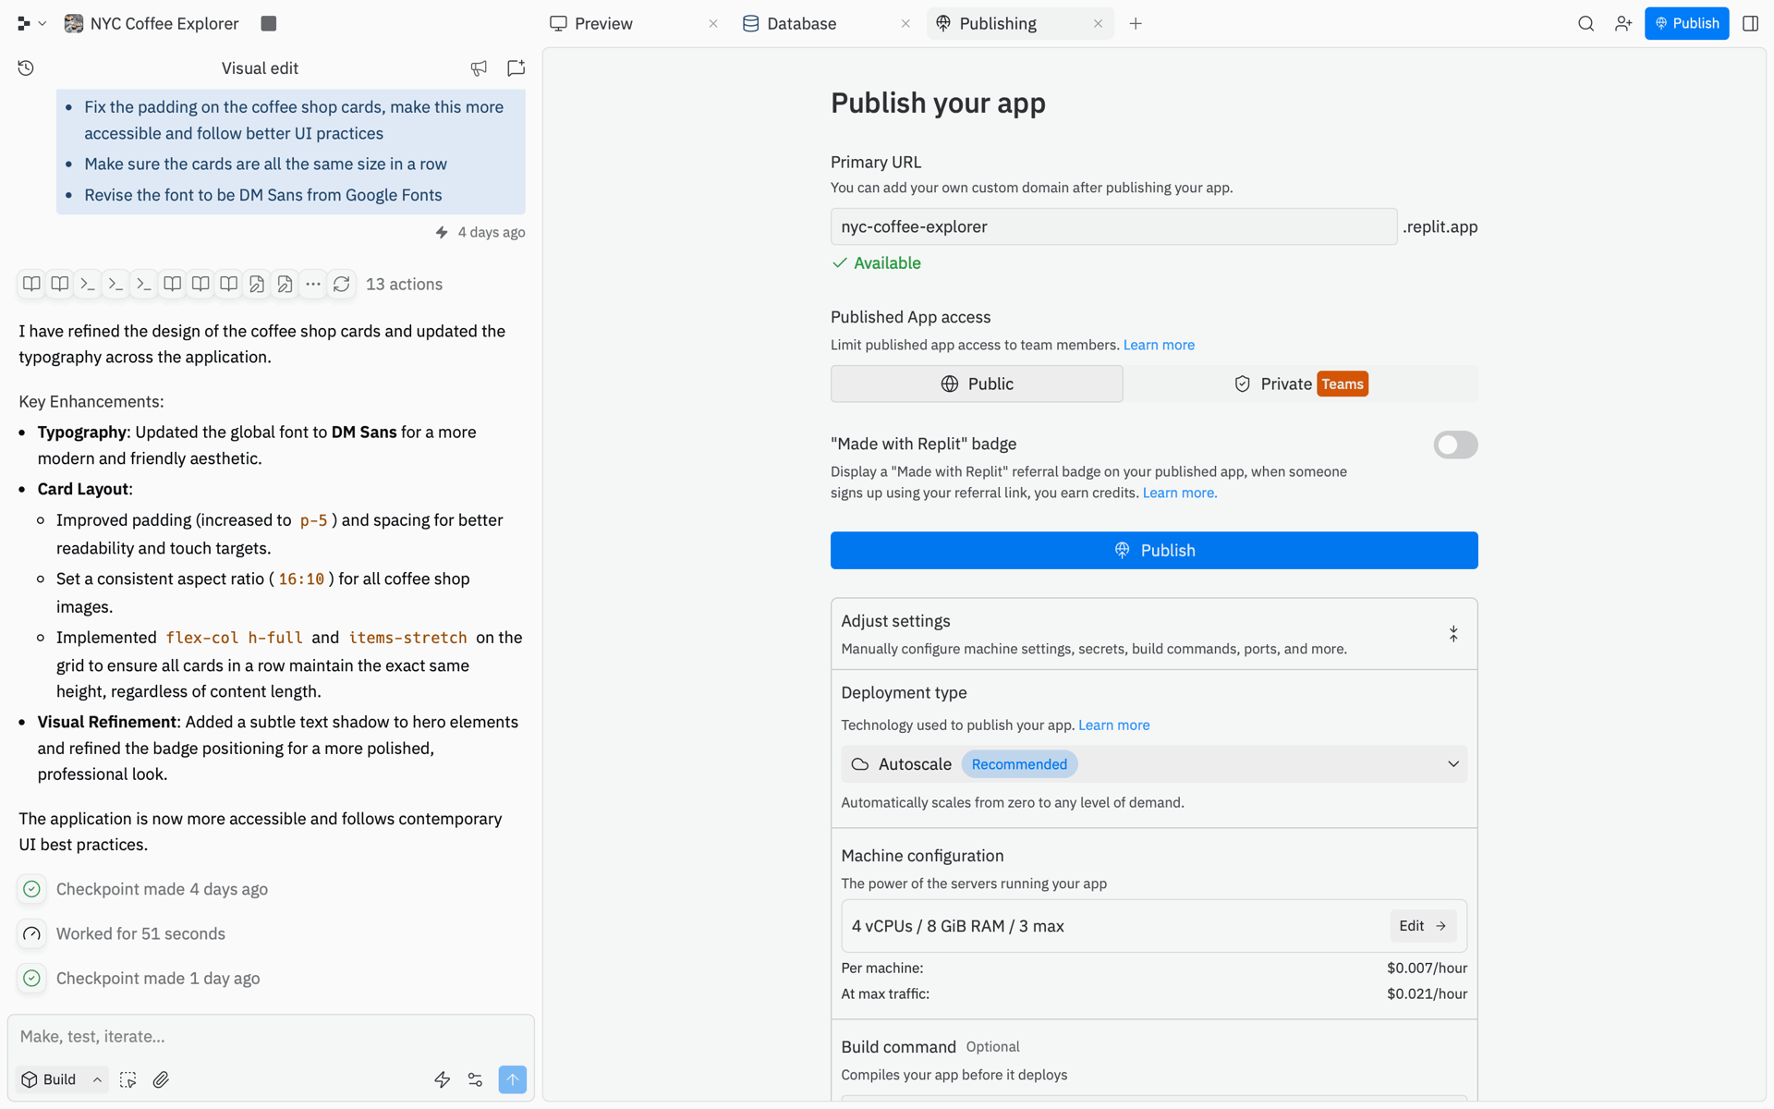Click the second terminal action icon
The height and width of the screenshot is (1109, 1774).
pos(115,284)
